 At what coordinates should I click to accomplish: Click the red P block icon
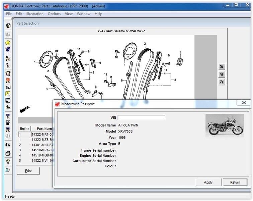point(8,80)
